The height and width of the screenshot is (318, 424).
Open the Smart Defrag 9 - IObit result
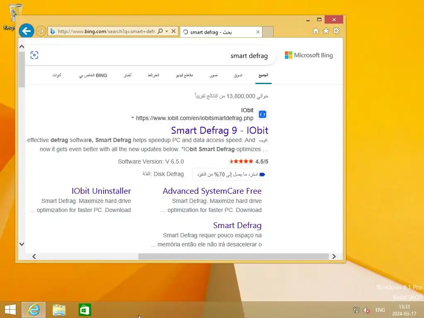click(x=219, y=130)
